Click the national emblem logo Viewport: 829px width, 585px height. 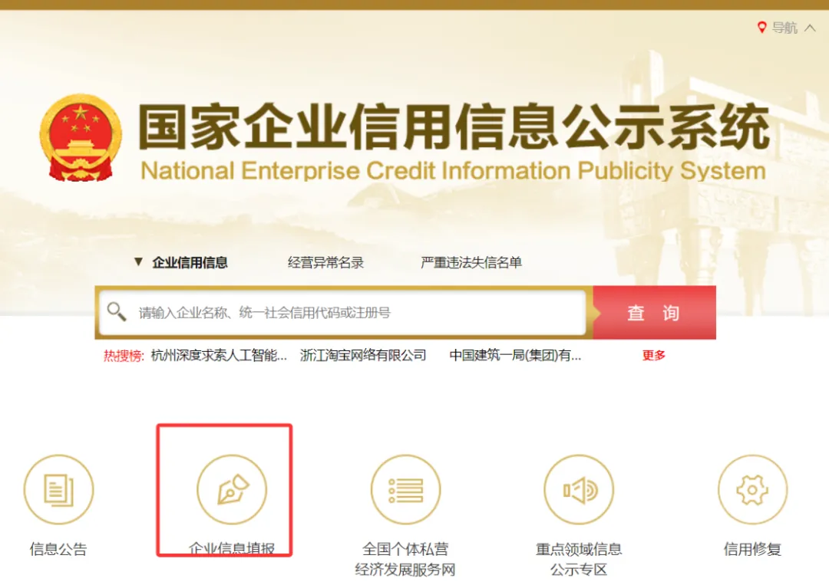point(81,138)
